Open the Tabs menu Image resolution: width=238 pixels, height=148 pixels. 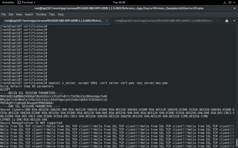[52, 14]
